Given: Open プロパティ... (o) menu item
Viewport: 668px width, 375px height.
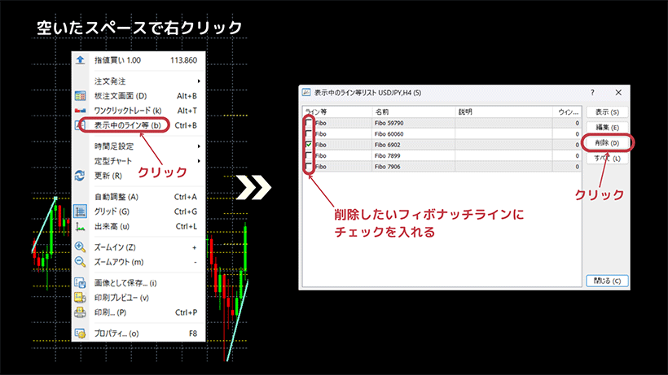Looking at the screenshot, I should (x=138, y=334).
